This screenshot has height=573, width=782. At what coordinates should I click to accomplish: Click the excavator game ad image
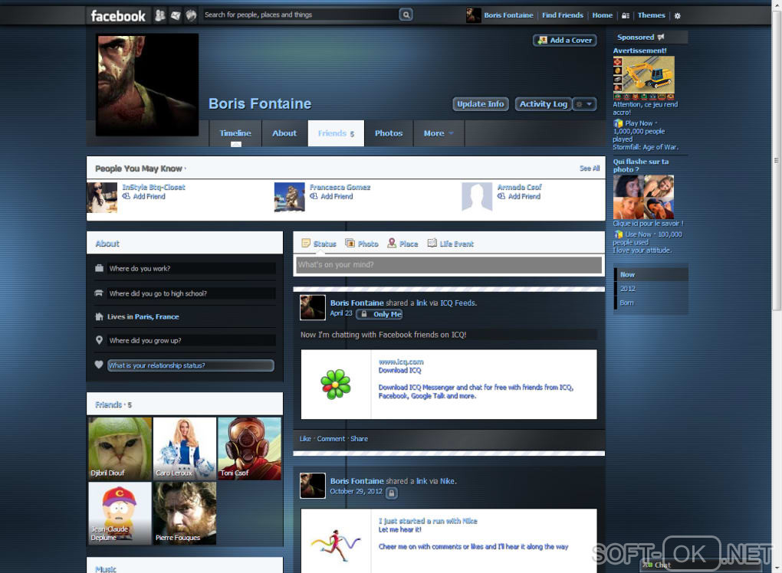click(644, 77)
